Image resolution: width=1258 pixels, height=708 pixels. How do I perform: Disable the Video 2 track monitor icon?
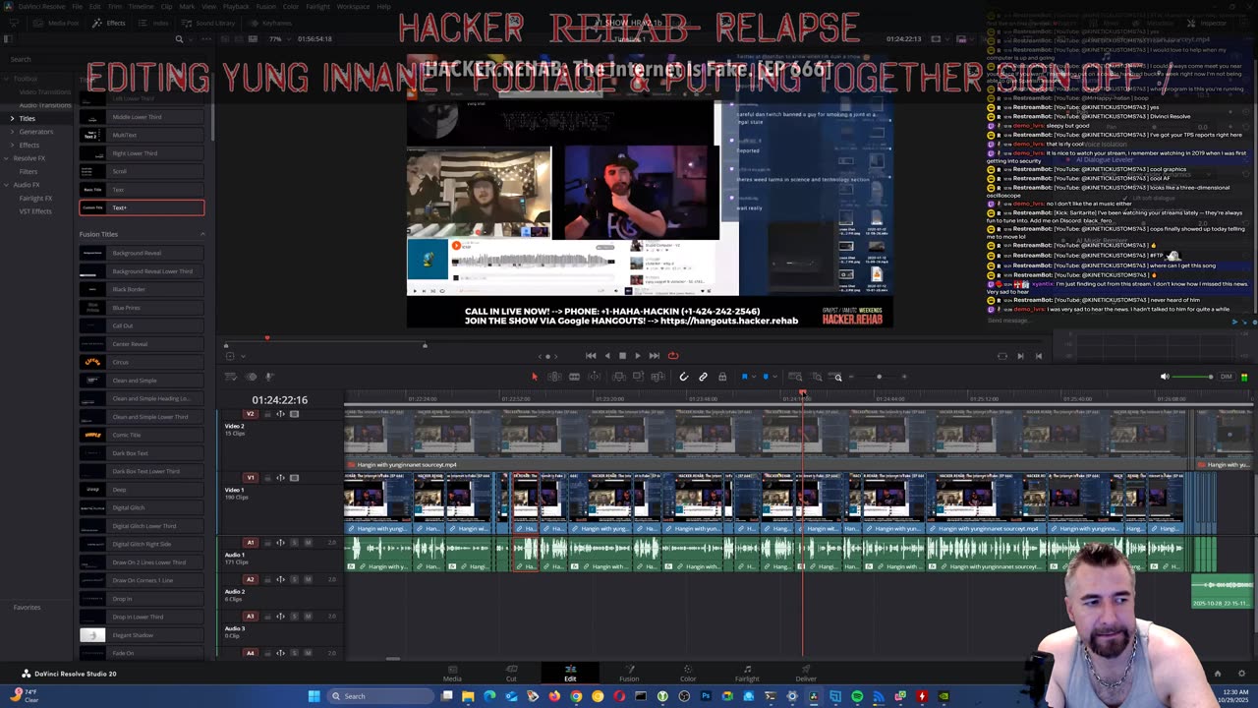pyautogui.click(x=294, y=414)
